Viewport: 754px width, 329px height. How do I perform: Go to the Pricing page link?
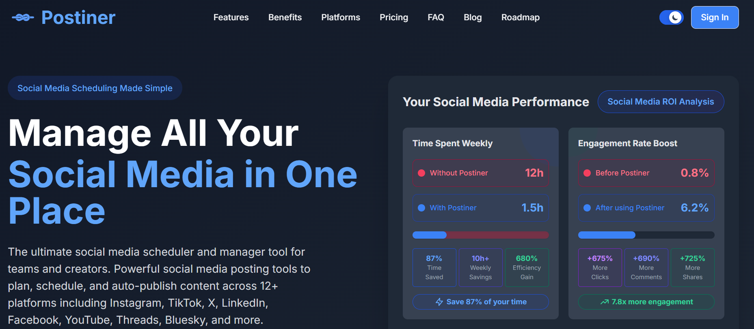[x=393, y=17]
